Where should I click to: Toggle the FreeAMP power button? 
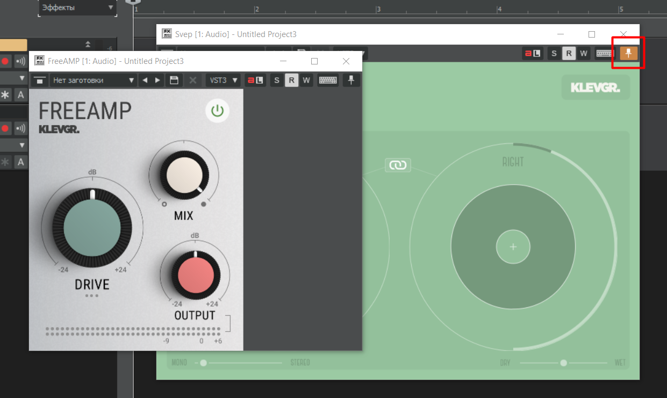(217, 111)
